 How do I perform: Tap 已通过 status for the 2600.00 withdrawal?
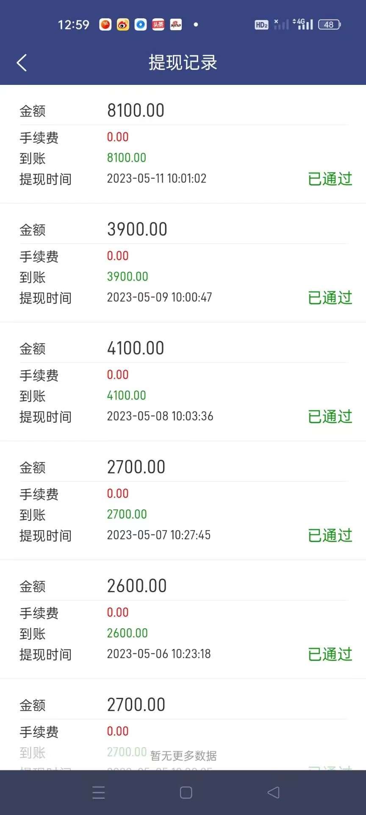pyautogui.click(x=330, y=655)
